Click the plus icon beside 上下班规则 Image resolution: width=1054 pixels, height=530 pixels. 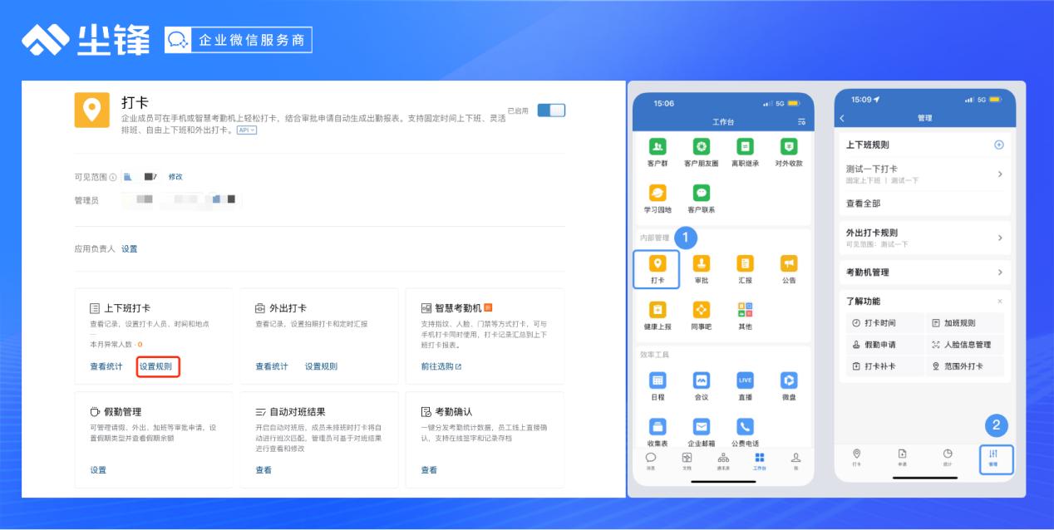[999, 145]
